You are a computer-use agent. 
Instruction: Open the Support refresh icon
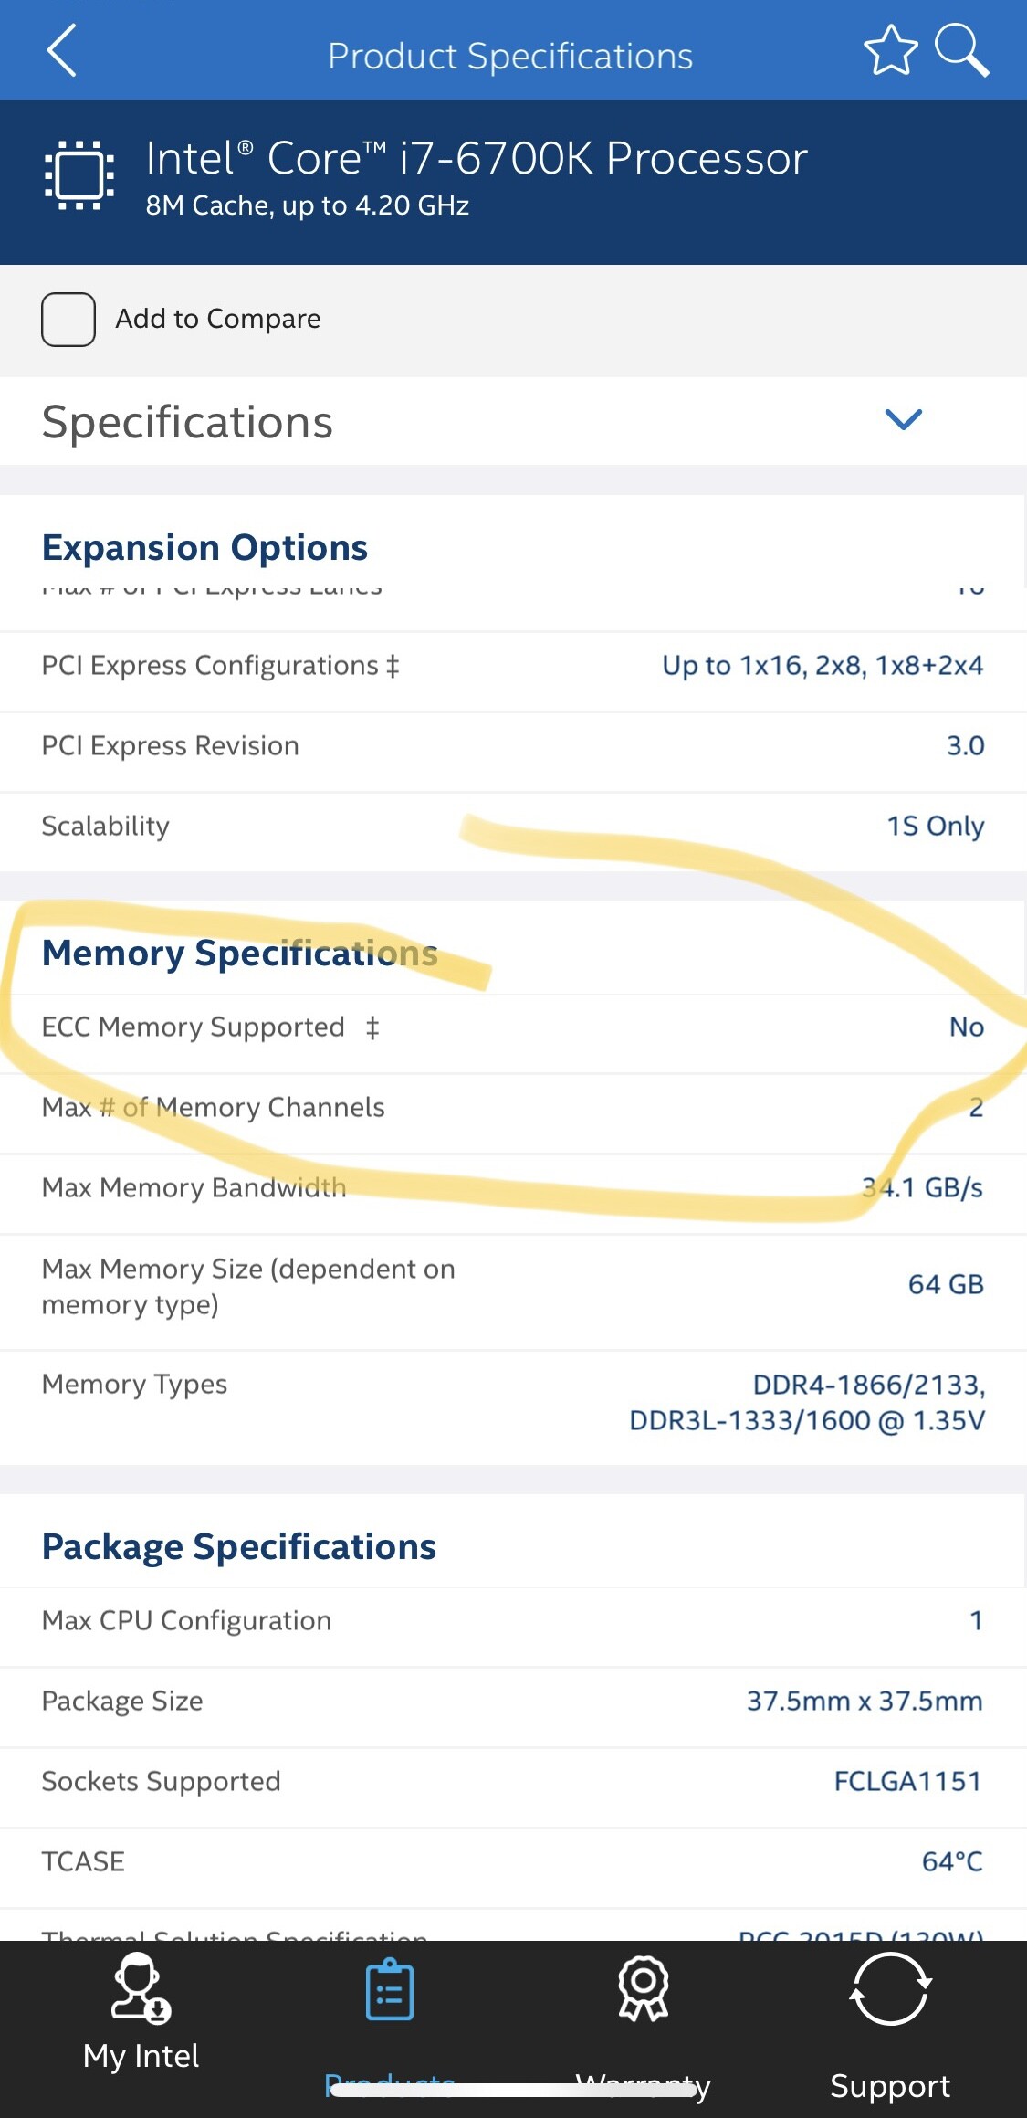[x=890, y=1989]
